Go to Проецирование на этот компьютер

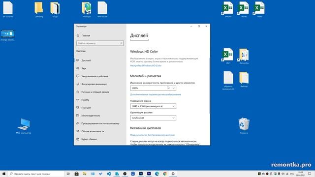pos(100,123)
